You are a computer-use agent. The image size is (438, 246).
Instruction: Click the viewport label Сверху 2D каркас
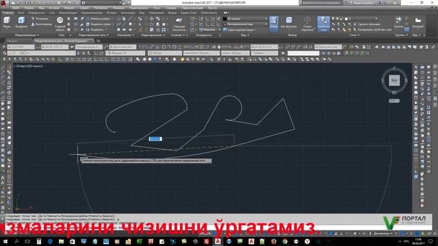[x=29, y=66]
